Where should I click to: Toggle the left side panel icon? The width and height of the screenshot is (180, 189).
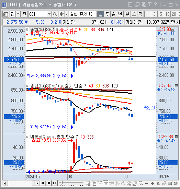6,14
